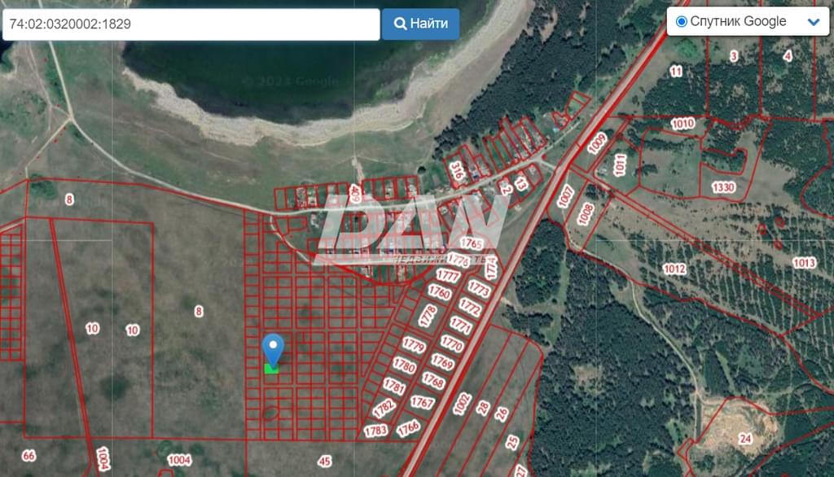Select the Спутник Google radio button
This screenshot has width=834, height=477.
(x=681, y=21)
